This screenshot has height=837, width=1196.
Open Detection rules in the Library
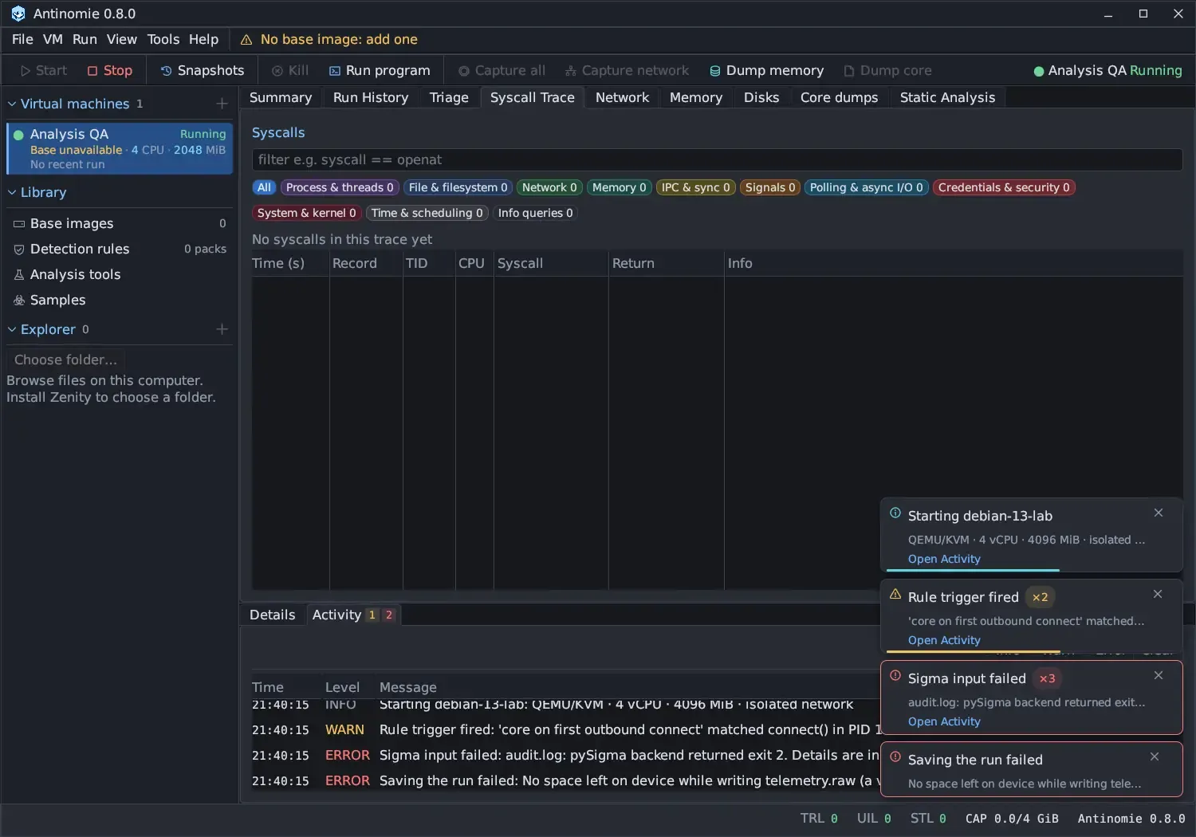(120, 250)
